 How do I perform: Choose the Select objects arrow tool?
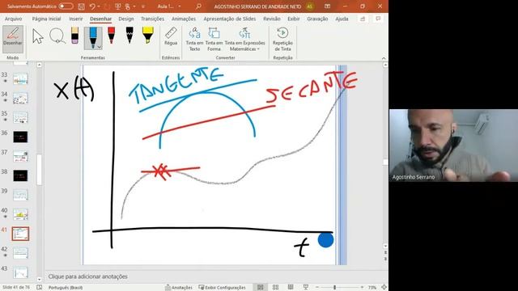tap(38, 36)
